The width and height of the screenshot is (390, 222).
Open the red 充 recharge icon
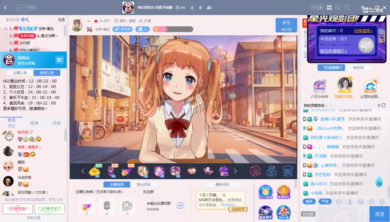[255, 171]
